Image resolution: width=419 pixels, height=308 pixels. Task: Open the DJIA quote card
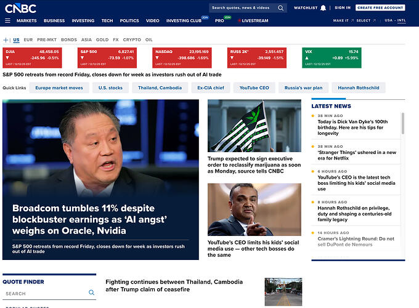point(32,58)
